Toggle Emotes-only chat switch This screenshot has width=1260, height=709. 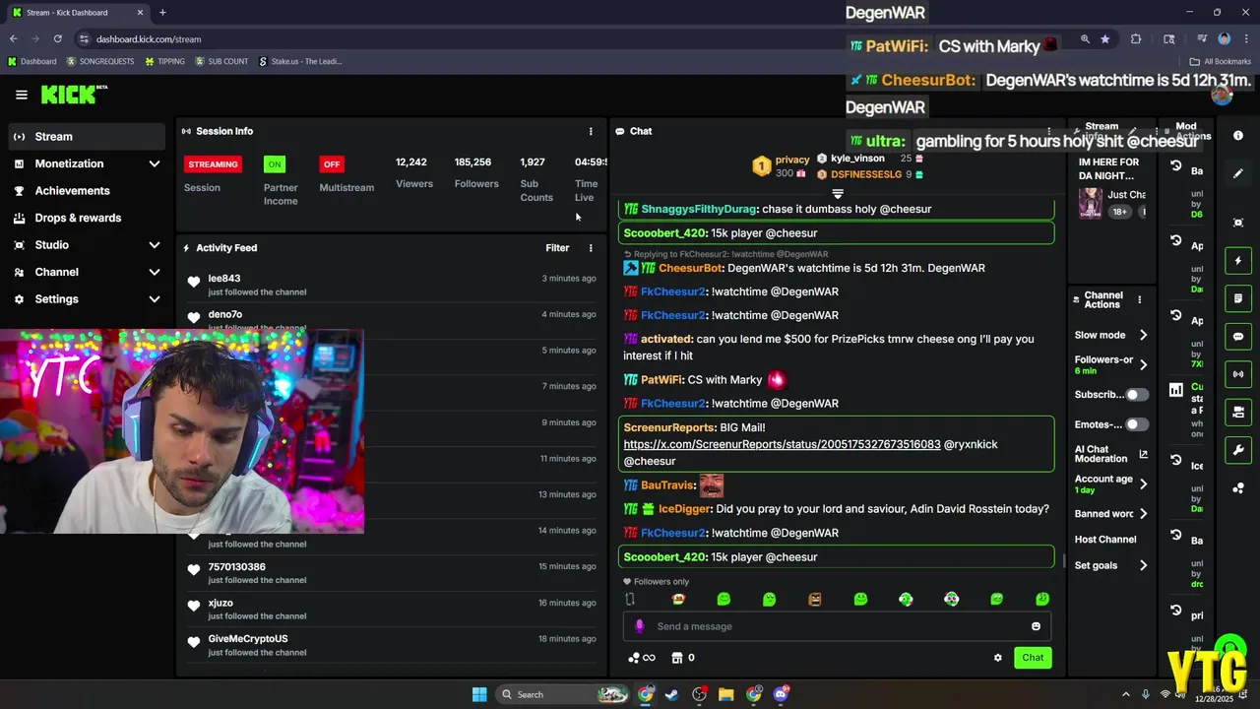1136,424
